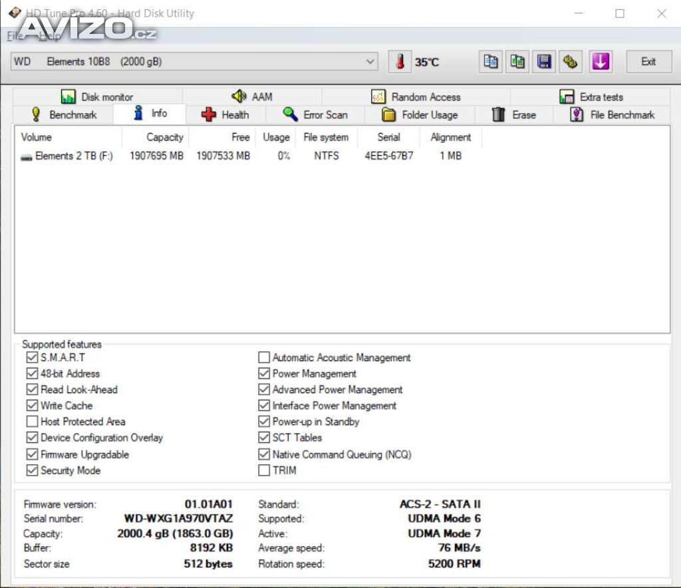Switch to the Benchmark tab
This screenshot has height=588, width=681.
(63, 114)
